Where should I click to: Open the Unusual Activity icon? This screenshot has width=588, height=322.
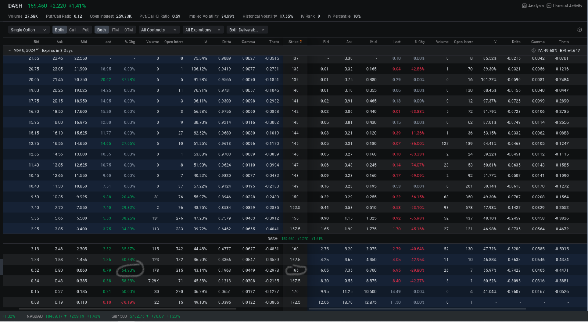click(x=549, y=6)
